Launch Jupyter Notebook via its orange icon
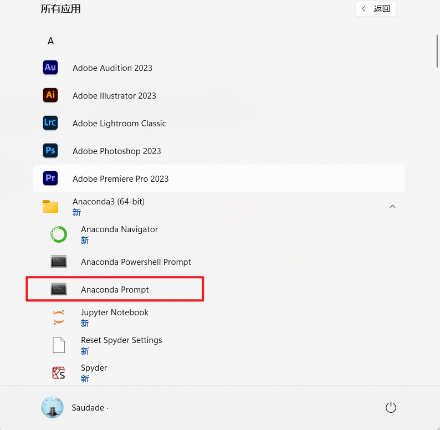 pyautogui.click(x=59, y=317)
